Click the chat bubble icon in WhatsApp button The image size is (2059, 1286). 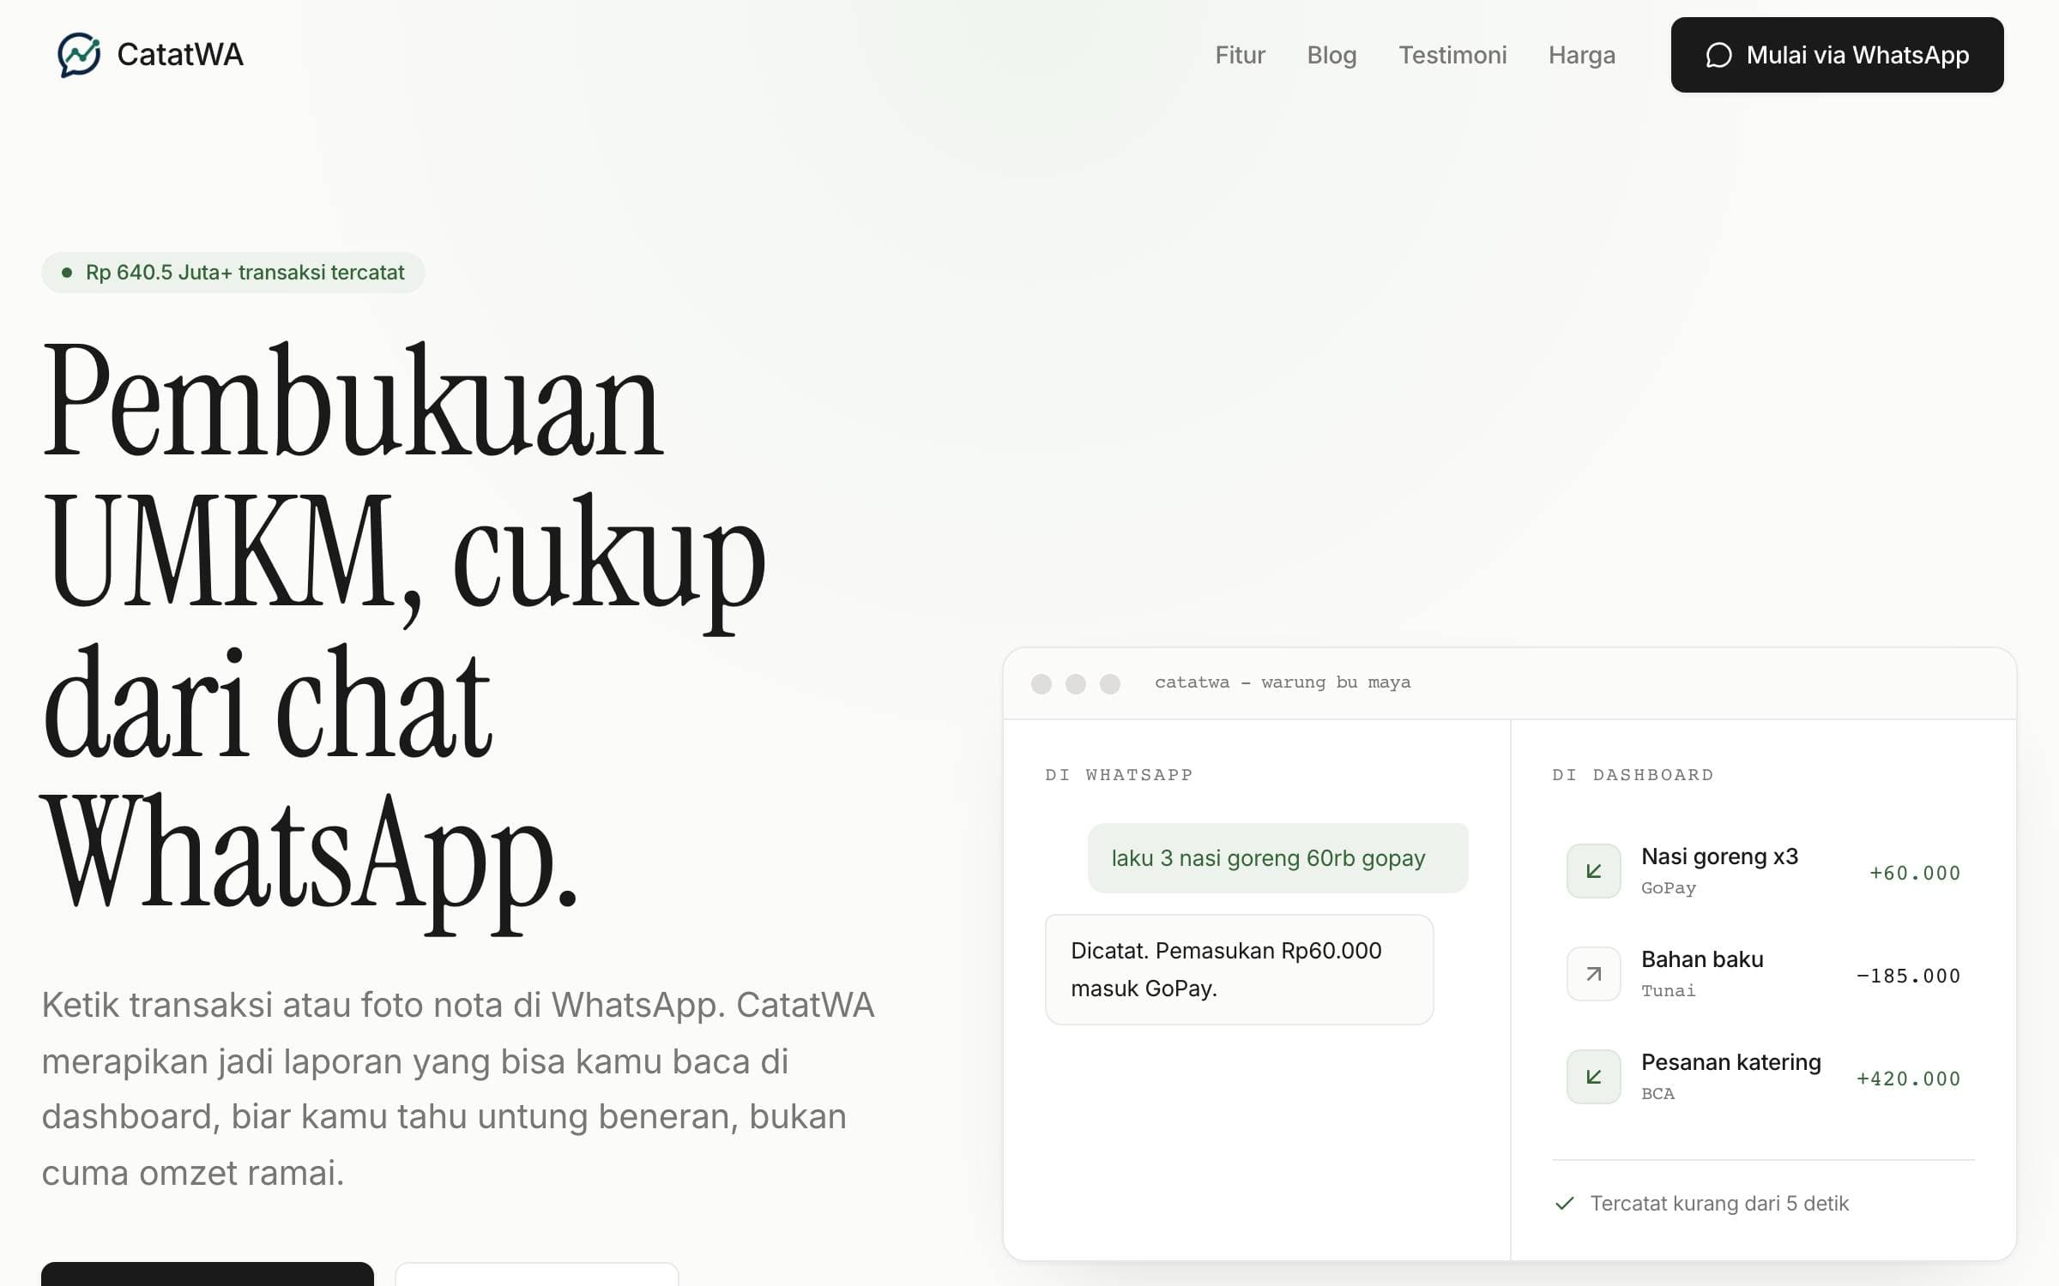tap(1718, 55)
